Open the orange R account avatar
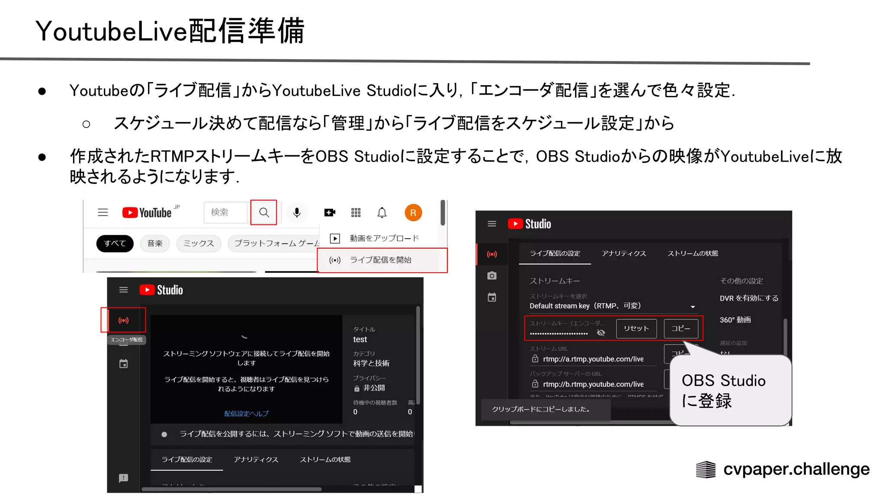886x498 pixels. point(413,213)
